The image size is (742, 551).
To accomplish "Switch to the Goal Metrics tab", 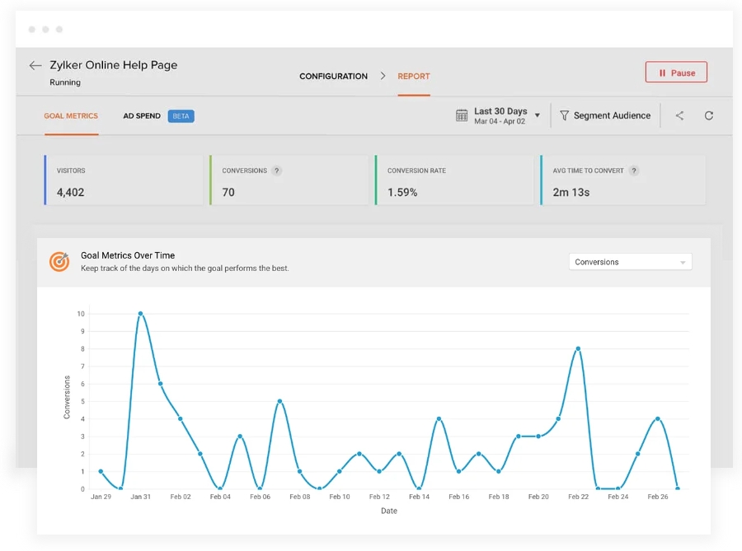I will tap(71, 116).
